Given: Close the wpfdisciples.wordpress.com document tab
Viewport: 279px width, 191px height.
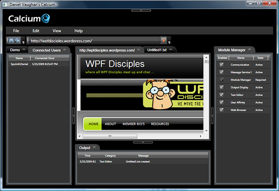Looking at the screenshot, I should pos(139,50).
